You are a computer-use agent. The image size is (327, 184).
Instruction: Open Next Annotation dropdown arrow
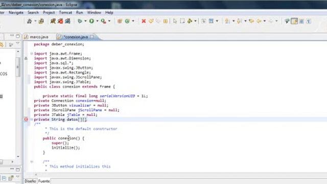click(233, 21)
